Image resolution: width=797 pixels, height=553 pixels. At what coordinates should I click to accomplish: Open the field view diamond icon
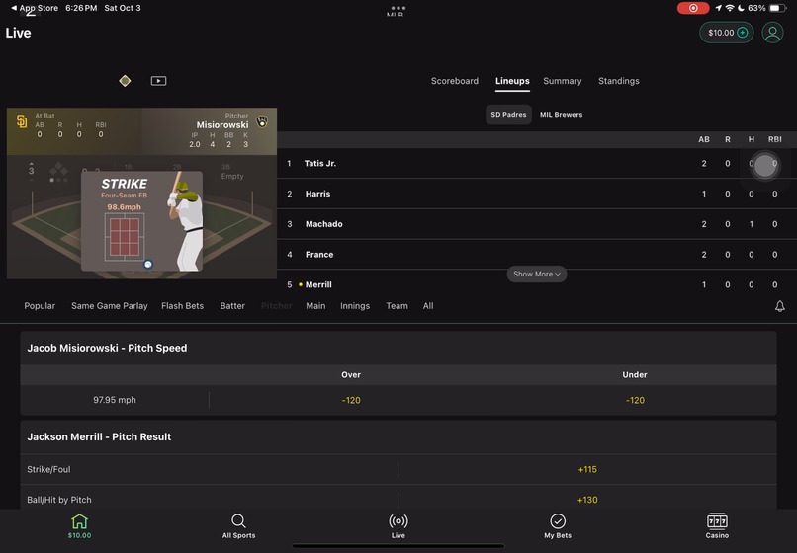[125, 81]
